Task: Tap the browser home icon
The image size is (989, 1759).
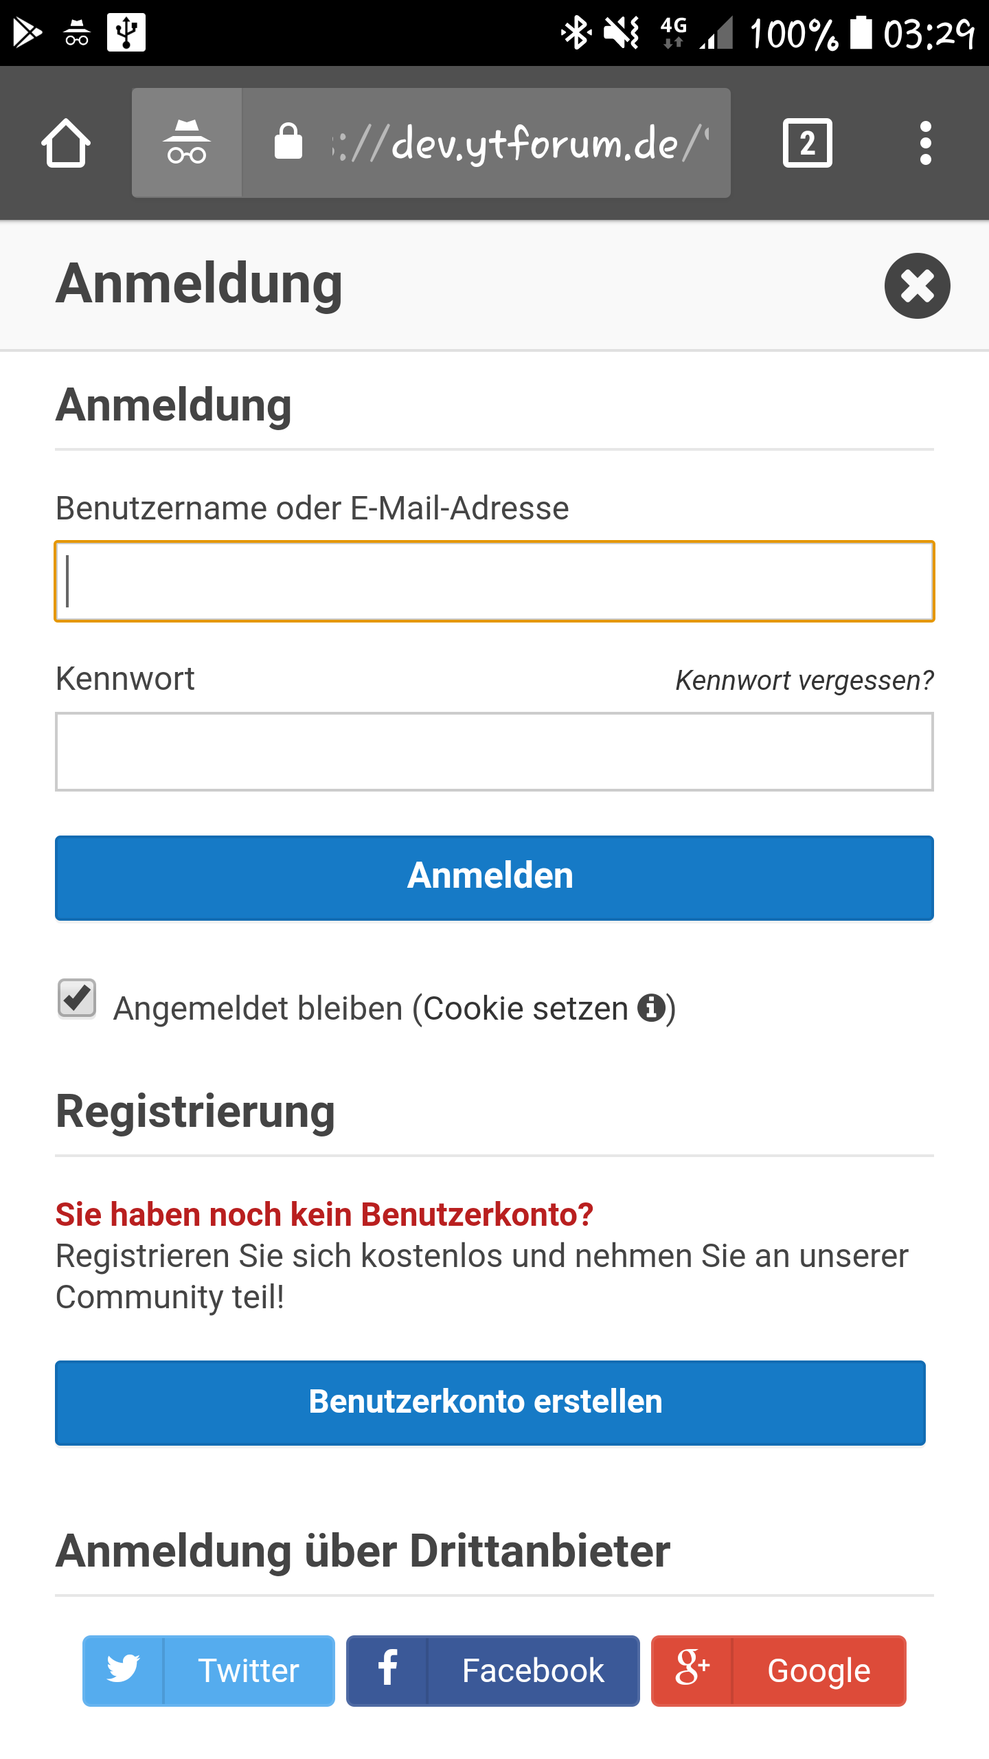Action: coord(66,143)
